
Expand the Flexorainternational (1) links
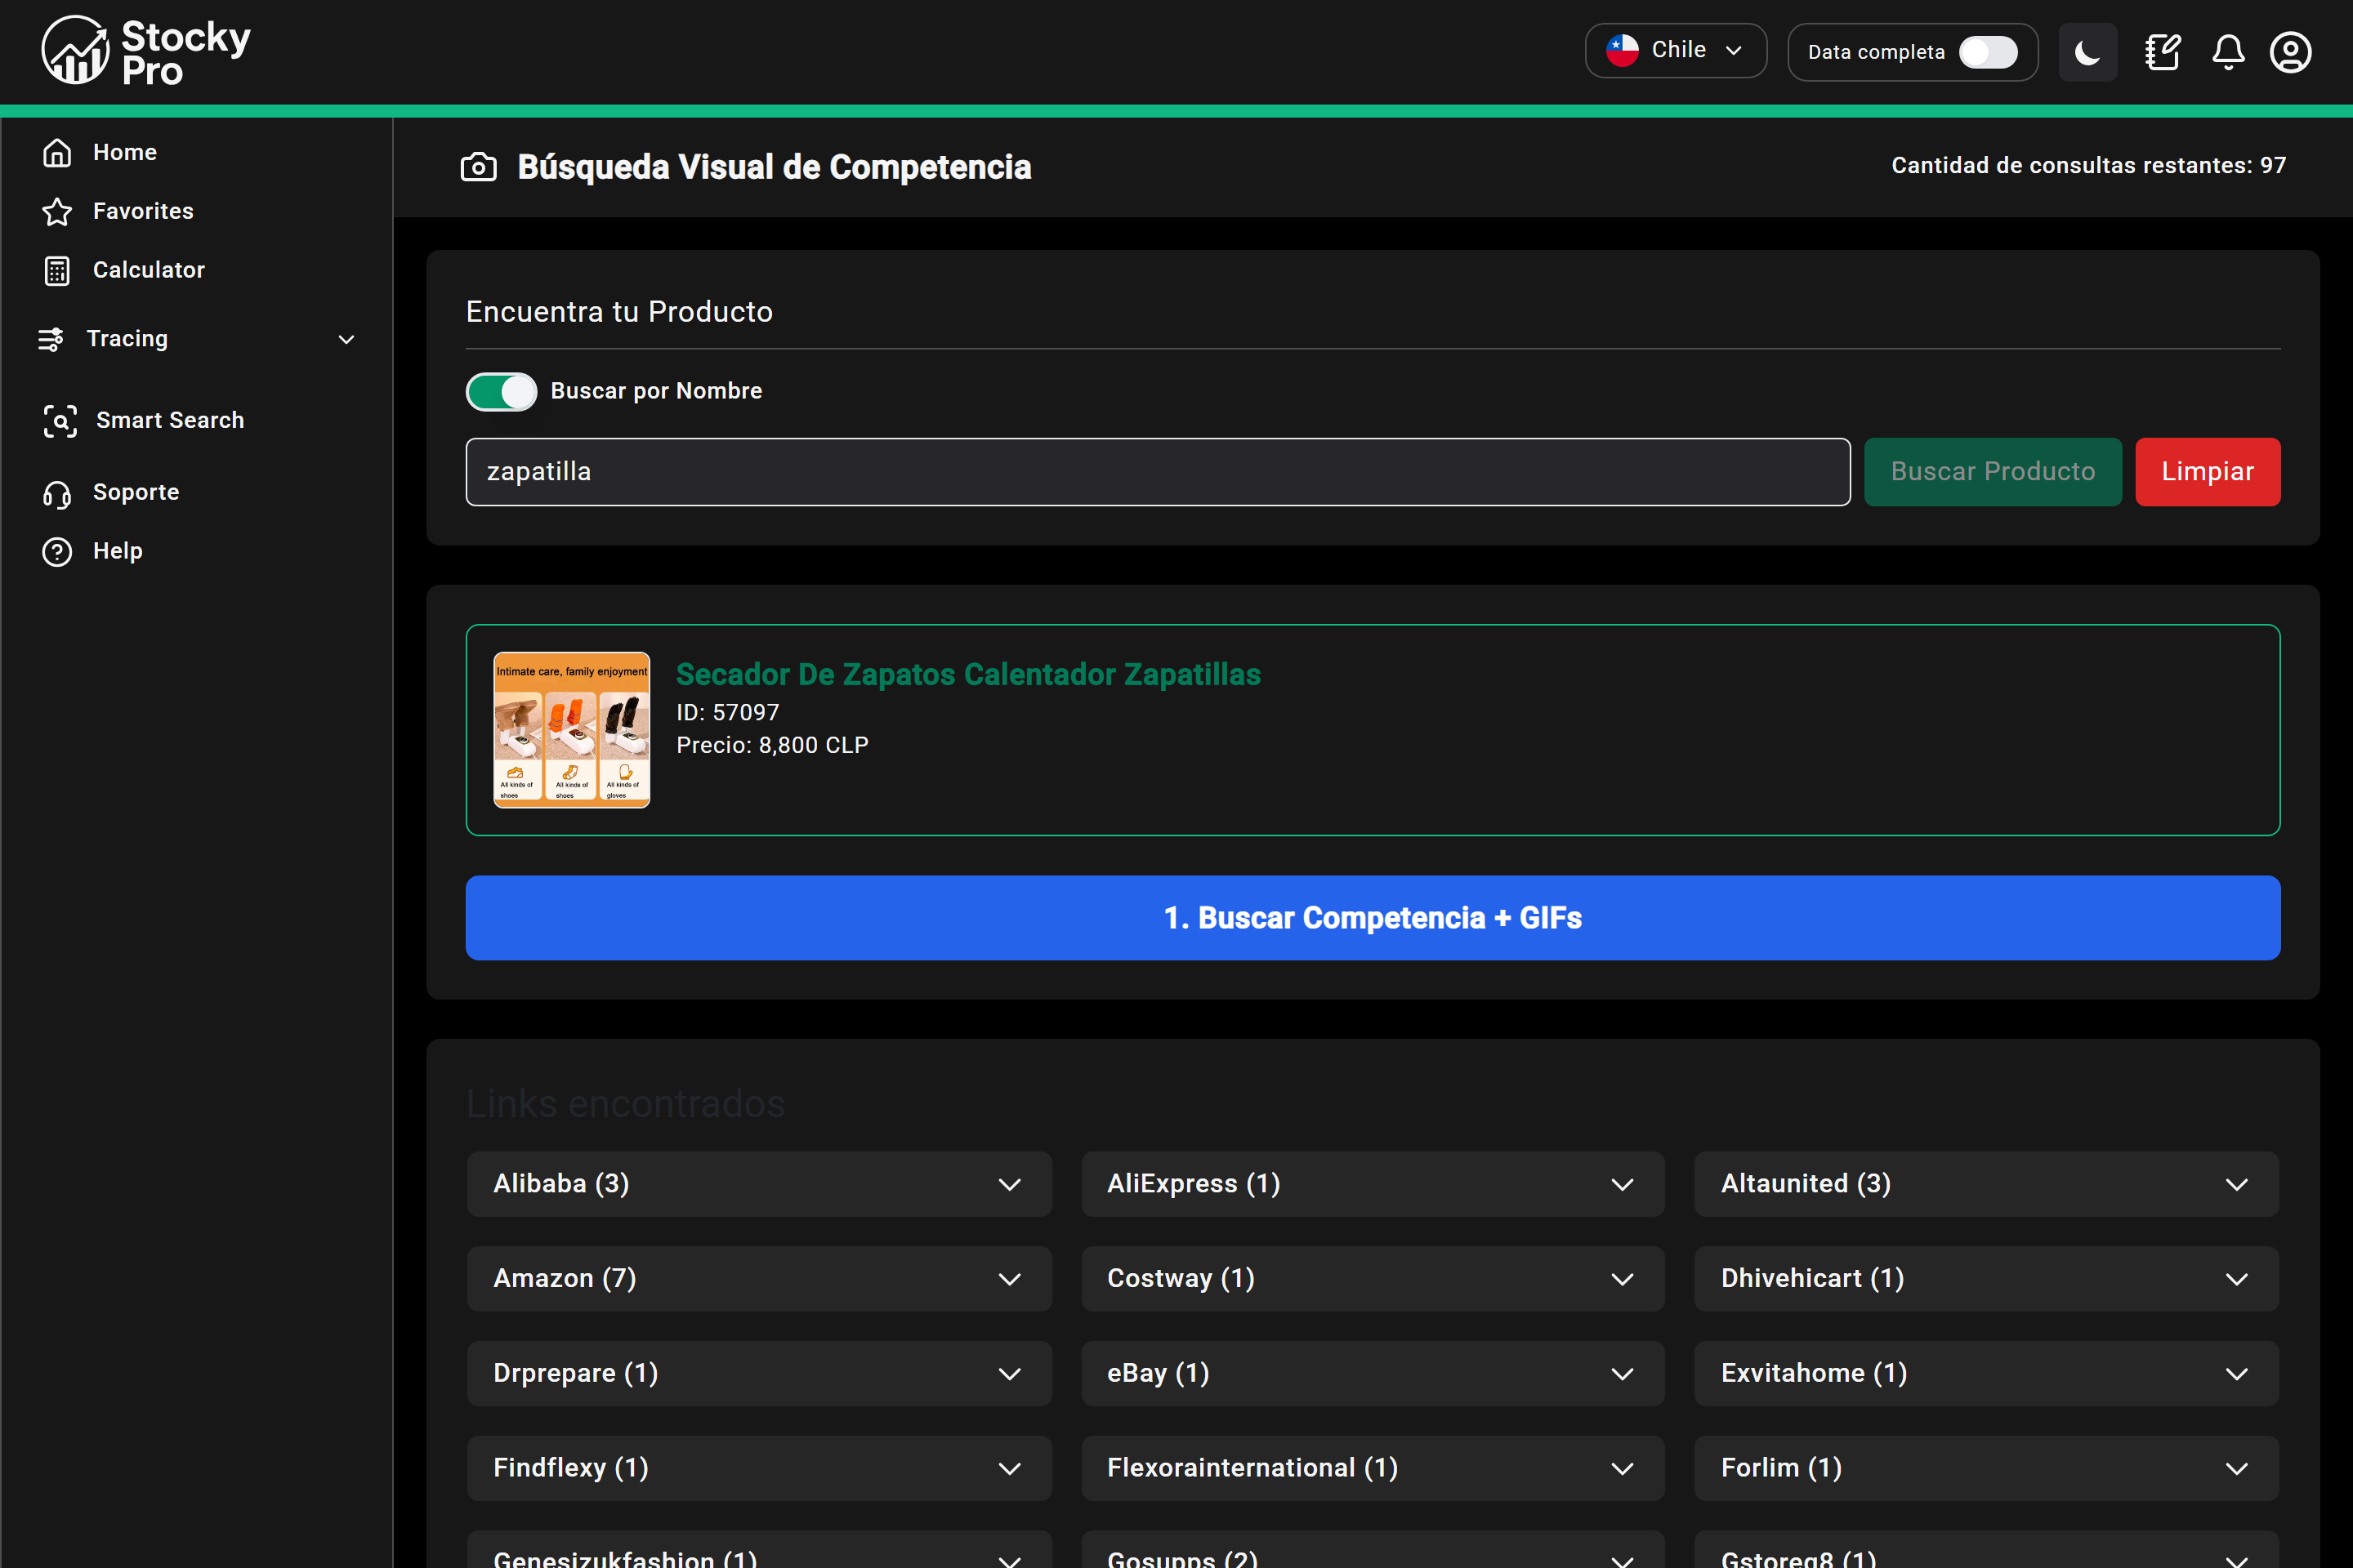pos(1373,1468)
